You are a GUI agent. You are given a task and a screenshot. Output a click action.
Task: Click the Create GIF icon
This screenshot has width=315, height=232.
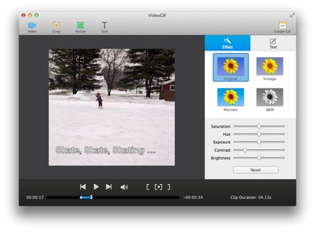[282, 26]
